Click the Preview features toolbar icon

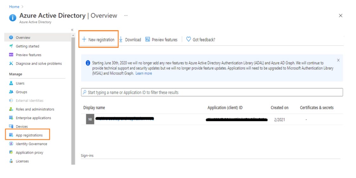tap(148, 39)
